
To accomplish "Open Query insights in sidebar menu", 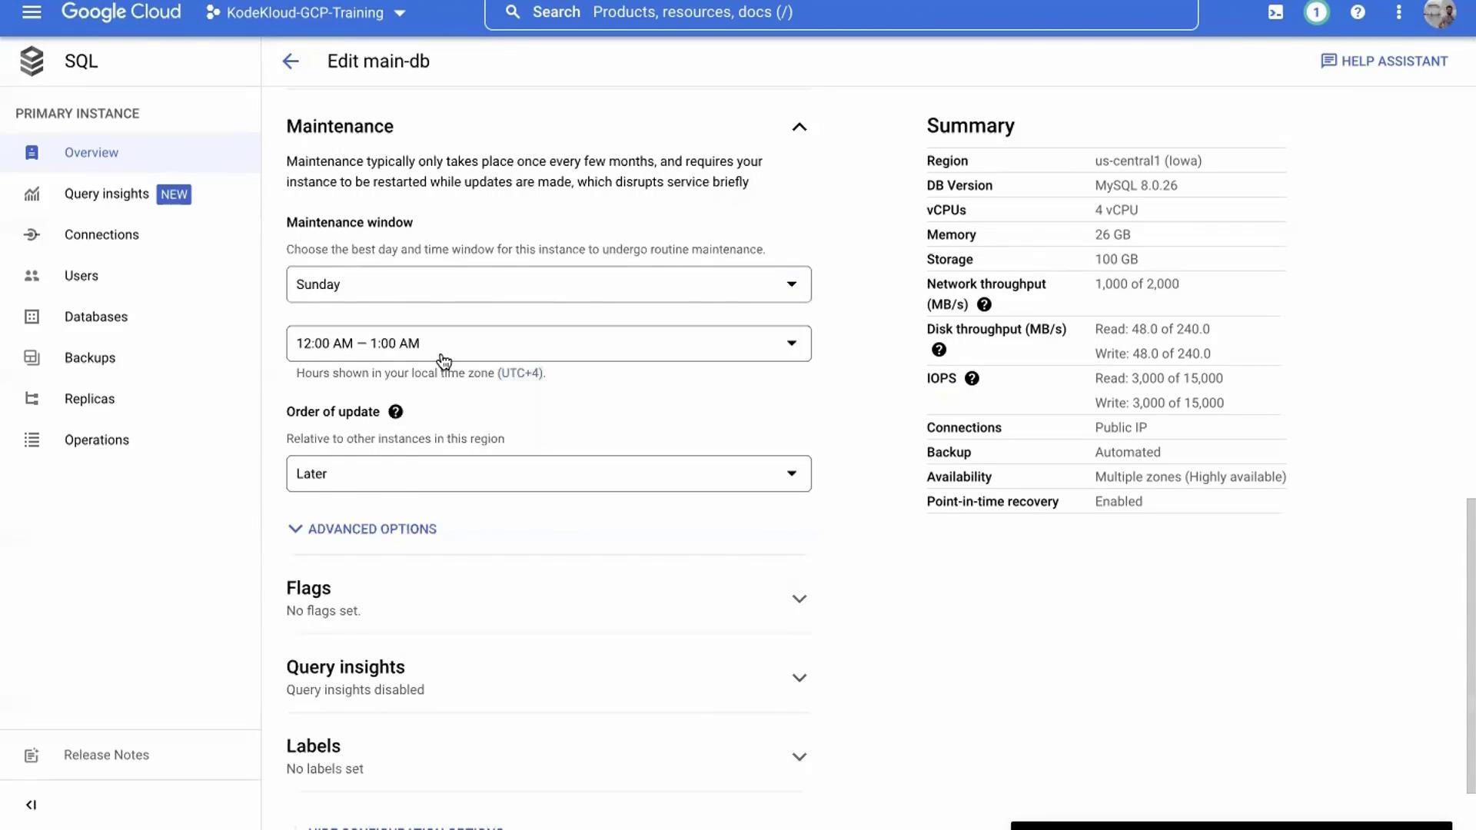I will pos(106,194).
